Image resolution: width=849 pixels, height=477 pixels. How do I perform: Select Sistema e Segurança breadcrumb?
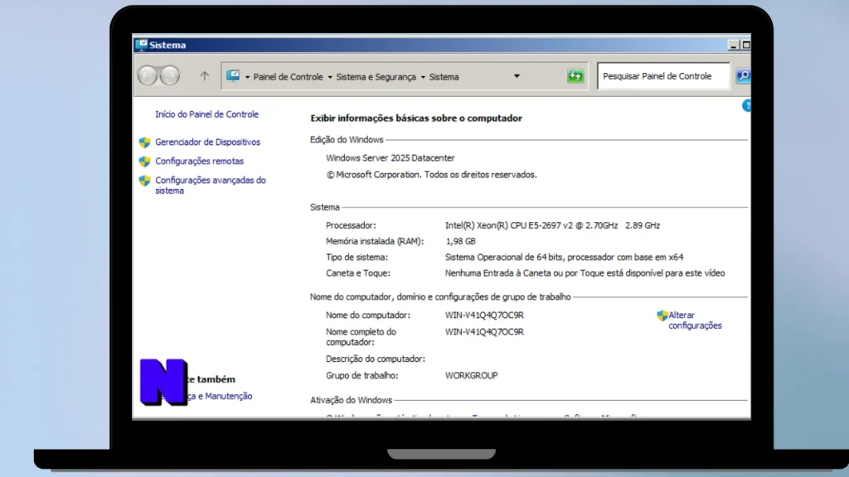coord(376,77)
